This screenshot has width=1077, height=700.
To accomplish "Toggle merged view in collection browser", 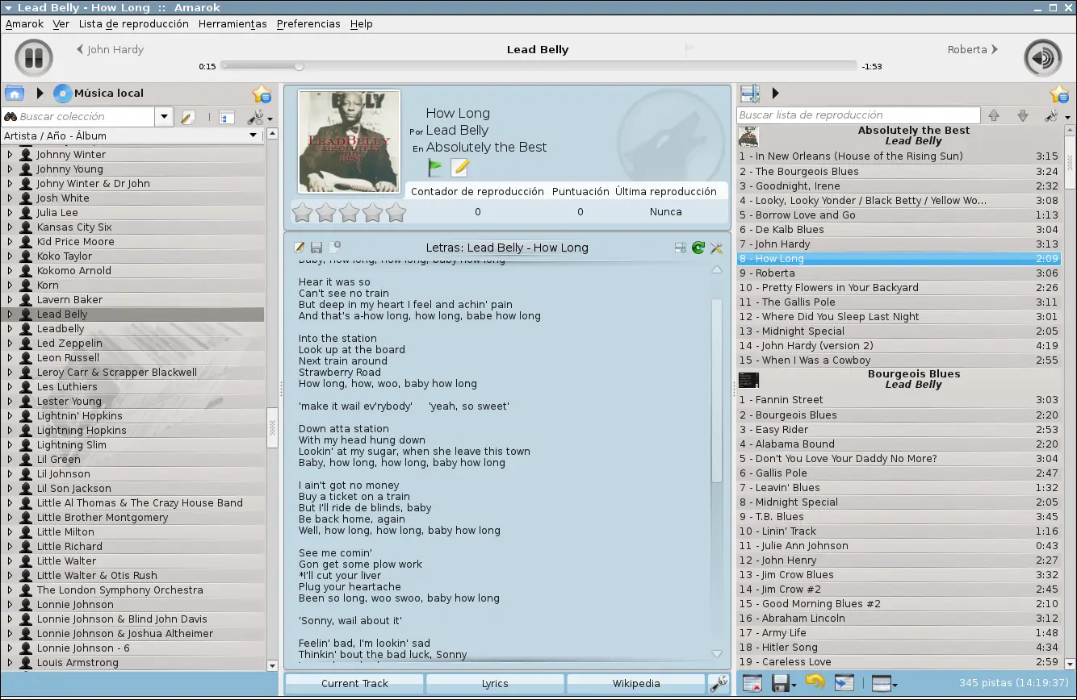I will click(x=227, y=117).
